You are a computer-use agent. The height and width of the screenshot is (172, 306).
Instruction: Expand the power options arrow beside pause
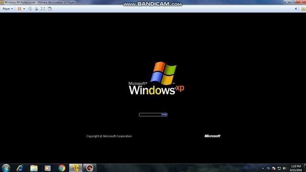pos(24,9)
